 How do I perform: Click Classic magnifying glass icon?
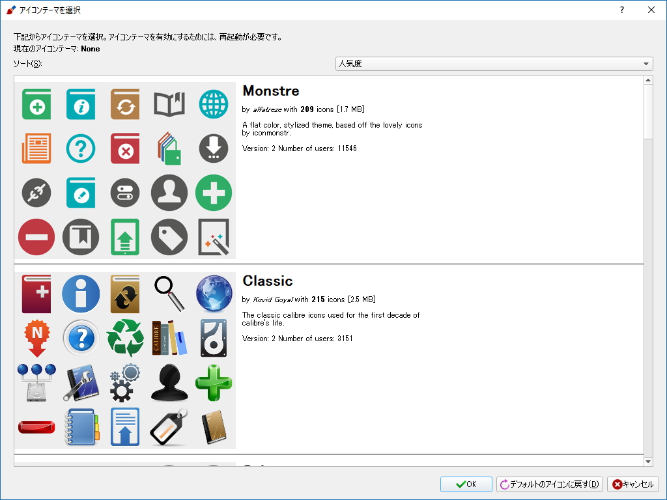point(169,294)
